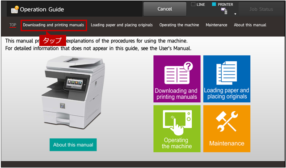Select the Operating the machine tab

(179, 25)
